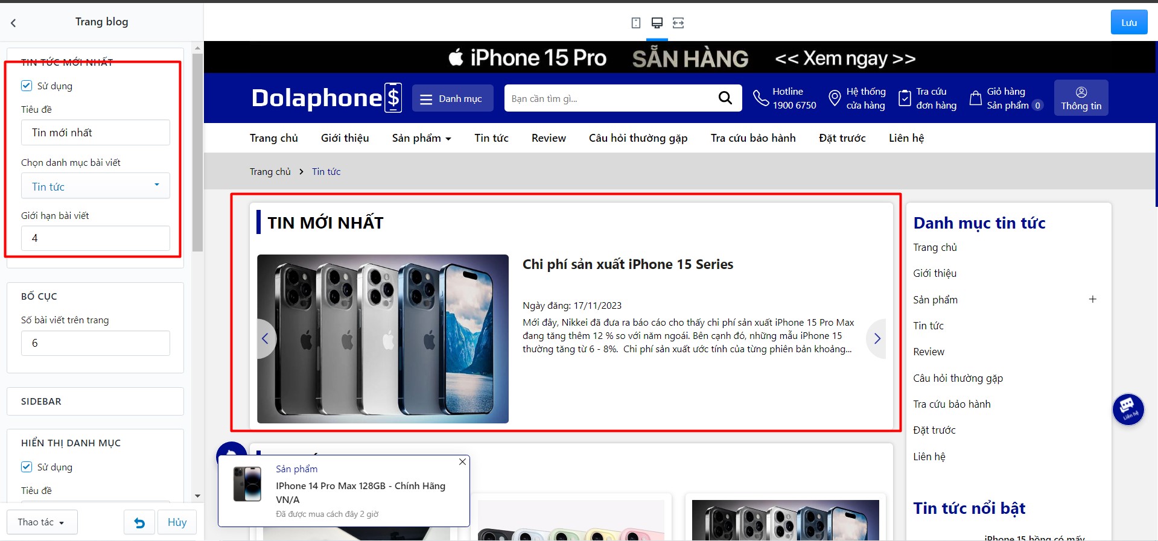Expand the SIDEBAR settings section
This screenshot has width=1158, height=541.
[x=95, y=401]
